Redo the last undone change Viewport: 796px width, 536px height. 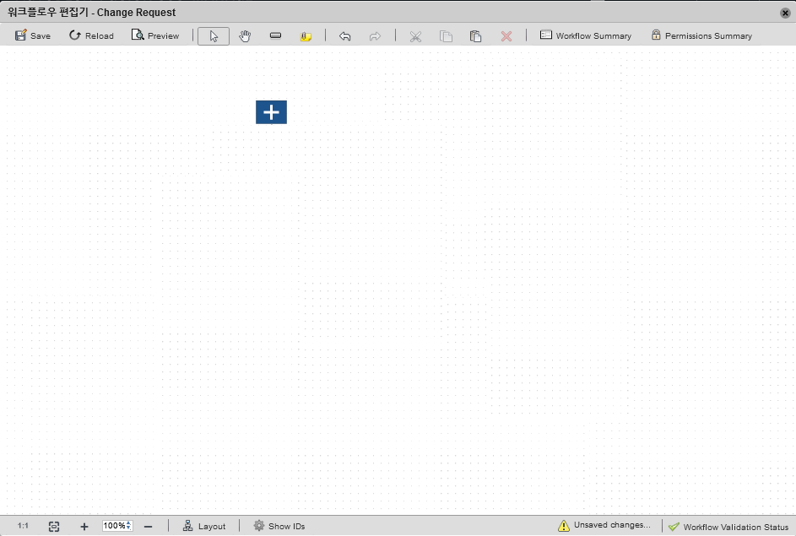click(375, 36)
